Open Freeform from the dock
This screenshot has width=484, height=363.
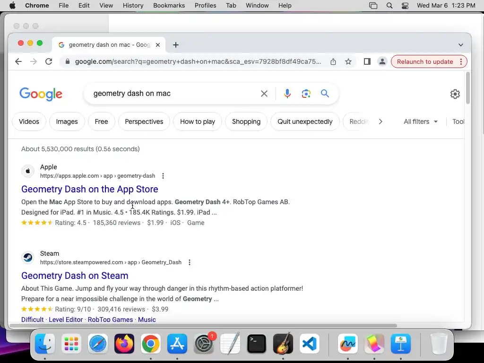tap(348, 344)
